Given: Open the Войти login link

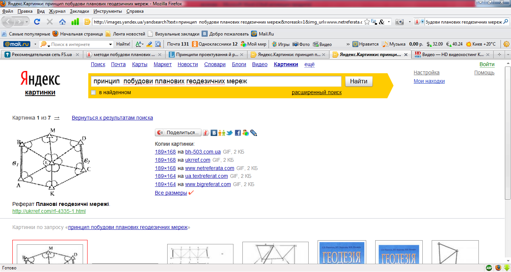Looking at the screenshot, I should point(487,64).
